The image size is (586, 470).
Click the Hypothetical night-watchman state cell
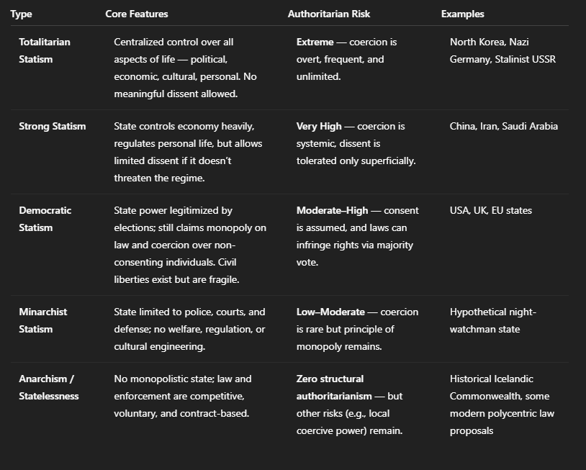[x=492, y=320]
